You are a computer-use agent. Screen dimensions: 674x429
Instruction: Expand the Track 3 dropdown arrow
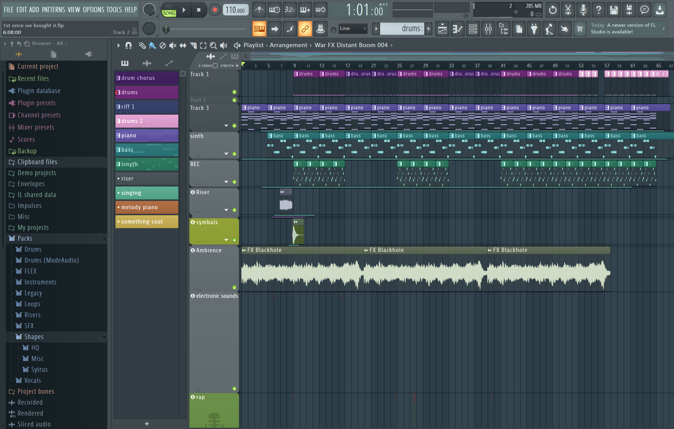[226, 126]
